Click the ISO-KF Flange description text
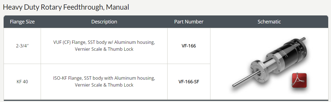 (x=104, y=82)
